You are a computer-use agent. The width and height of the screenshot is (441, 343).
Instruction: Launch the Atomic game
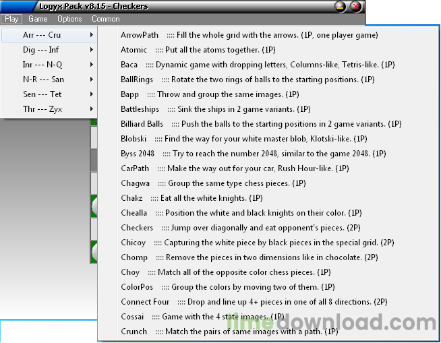[268, 50]
